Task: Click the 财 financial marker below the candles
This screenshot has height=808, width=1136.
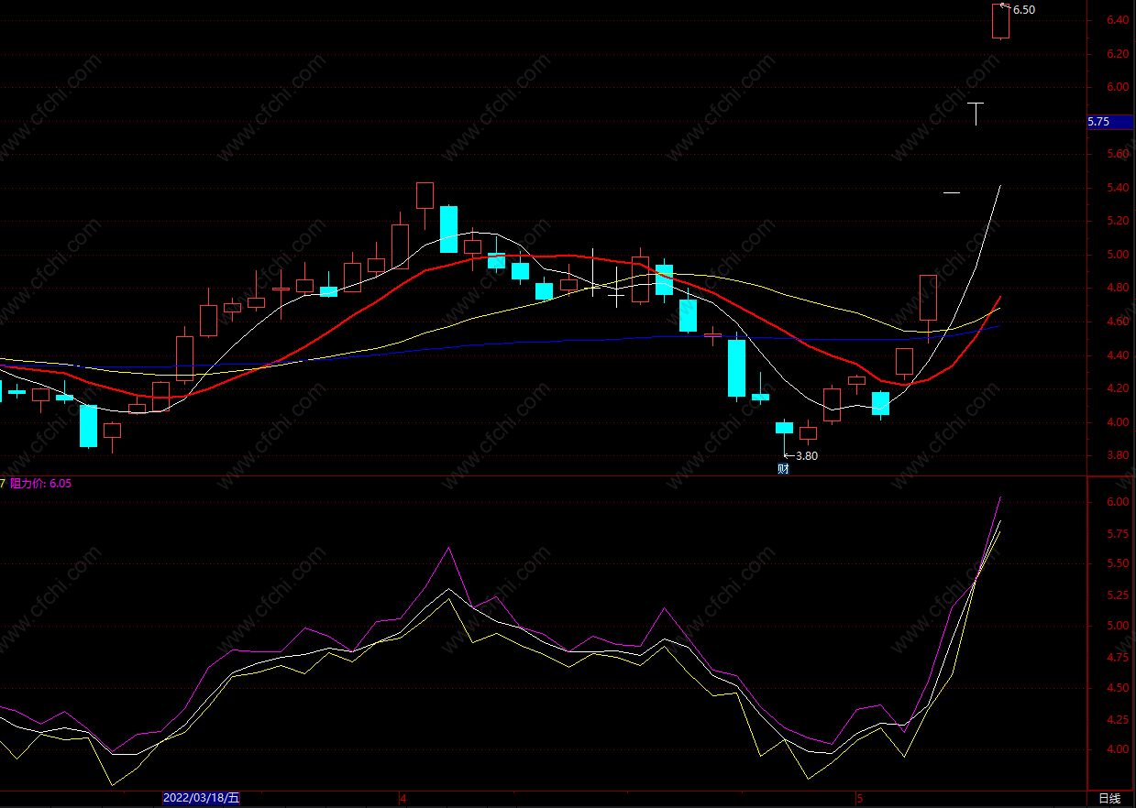Action: 783,469
